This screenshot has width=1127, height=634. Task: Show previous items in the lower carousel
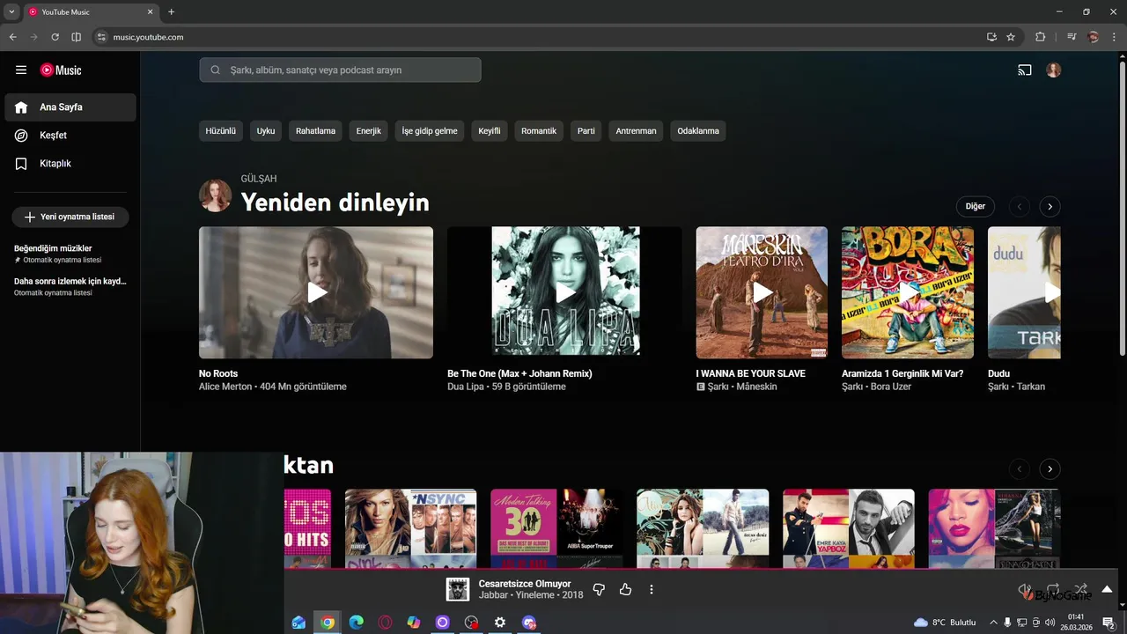click(x=1020, y=469)
